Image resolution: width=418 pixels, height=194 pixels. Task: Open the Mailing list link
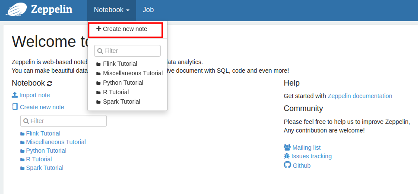(307, 148)
